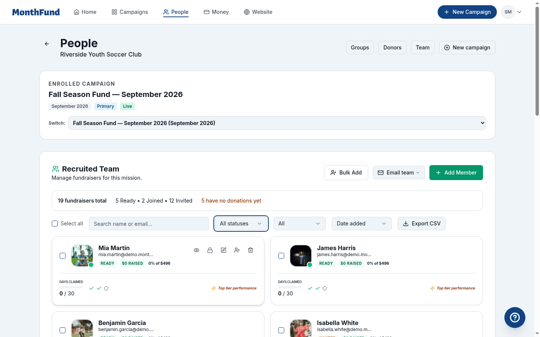Switch to the Money tab
The width and height of the screenshot is (540, 337).
click(216, 12)
